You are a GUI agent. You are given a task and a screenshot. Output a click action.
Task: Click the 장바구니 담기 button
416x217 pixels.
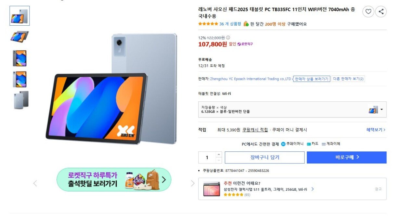pos(265,157)
